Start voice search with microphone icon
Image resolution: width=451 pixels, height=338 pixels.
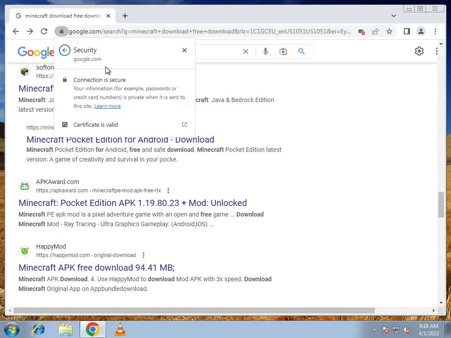(x=266, y=51)
